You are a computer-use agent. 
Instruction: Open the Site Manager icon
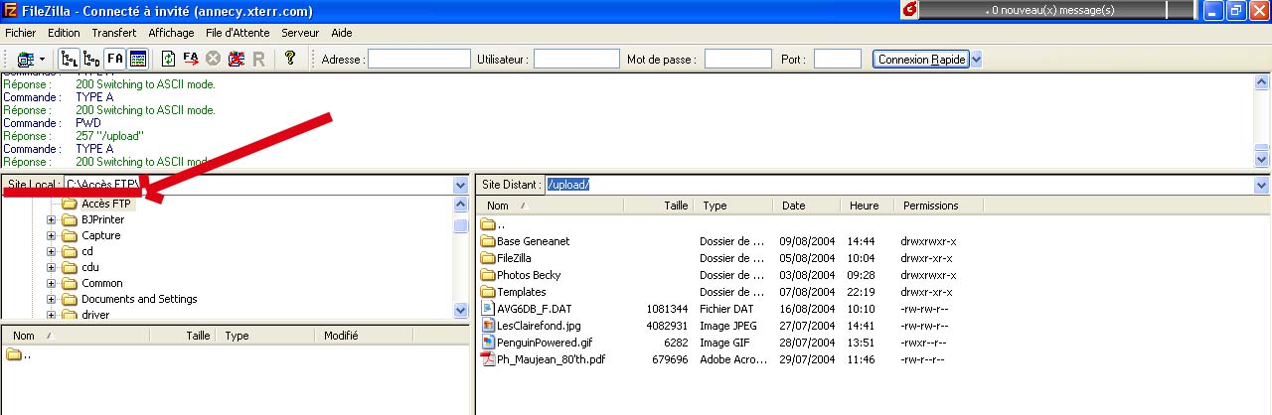tap(26, 60)
